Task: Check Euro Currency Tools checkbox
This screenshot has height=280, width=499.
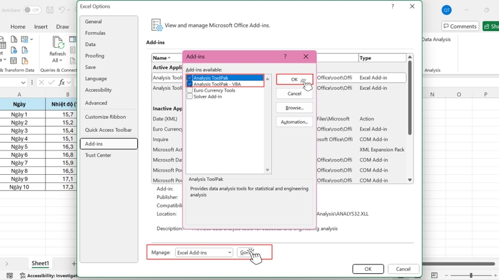Action: click(190, 90)
